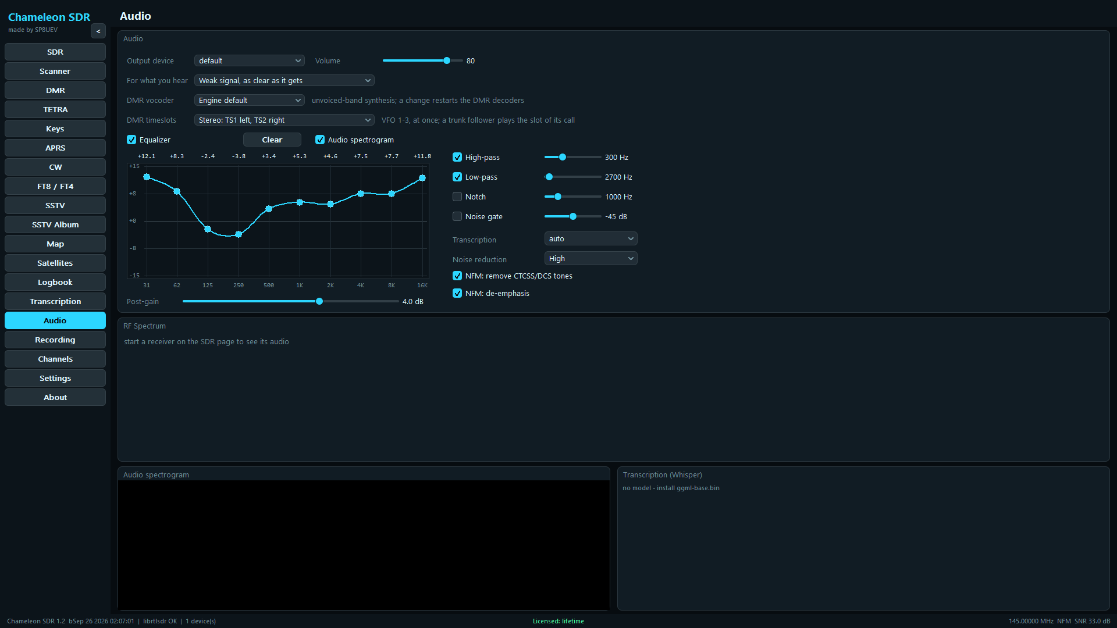Collapse the sidebar with the arrow button
The height and width of the screenshot is (628, 1117).
click(x=98, y=31)
